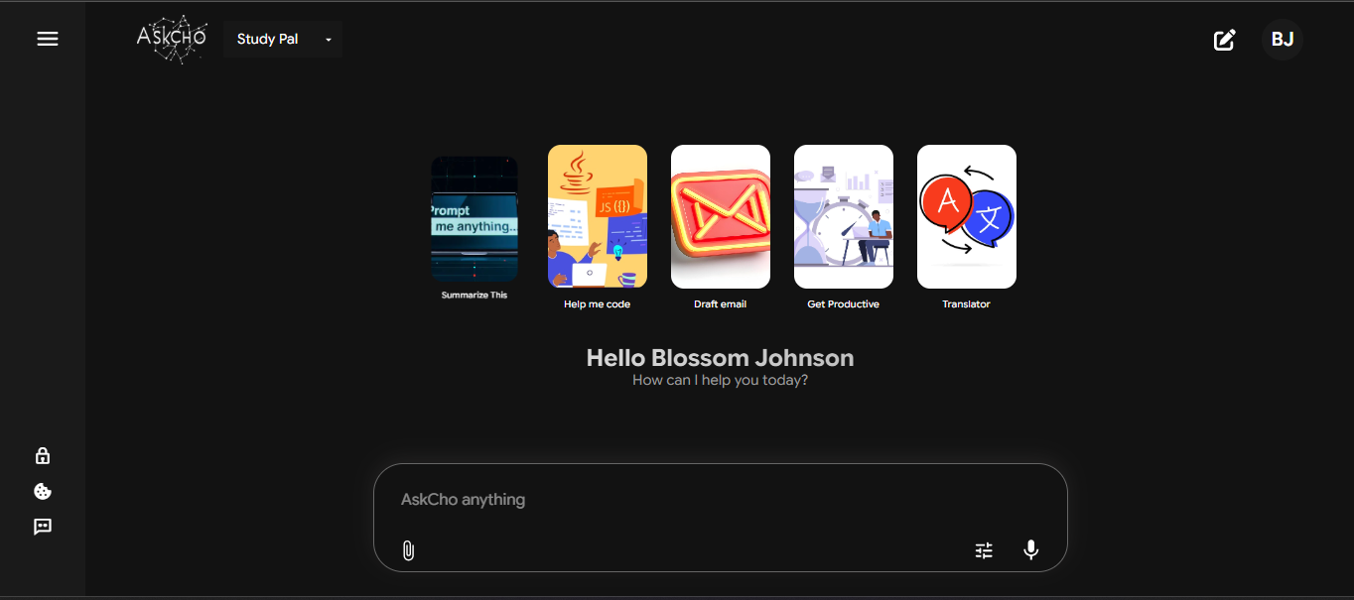This screenshot has width=1354, height=600.
Task: Pick the Draft email envelope card
Action: point(721,216)
